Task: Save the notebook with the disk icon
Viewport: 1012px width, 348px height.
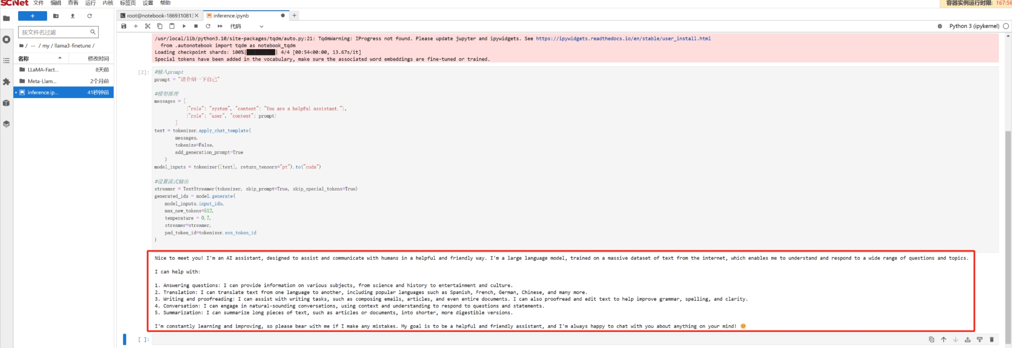Action: (124, 26)
